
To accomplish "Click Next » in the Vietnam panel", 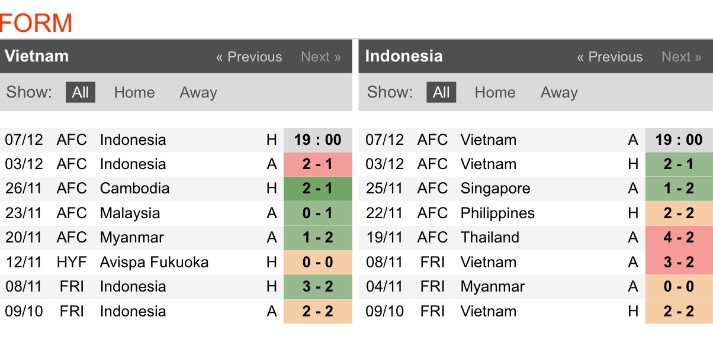I will coord(320,57).
